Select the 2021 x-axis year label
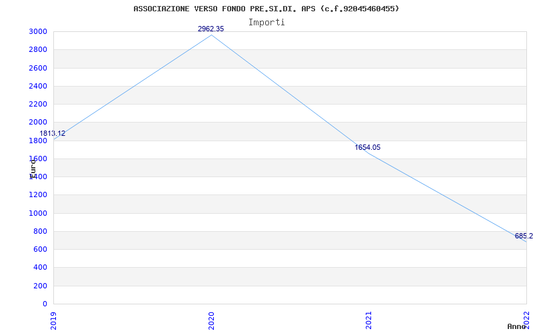Screen dimensions: 533x333 369,320
